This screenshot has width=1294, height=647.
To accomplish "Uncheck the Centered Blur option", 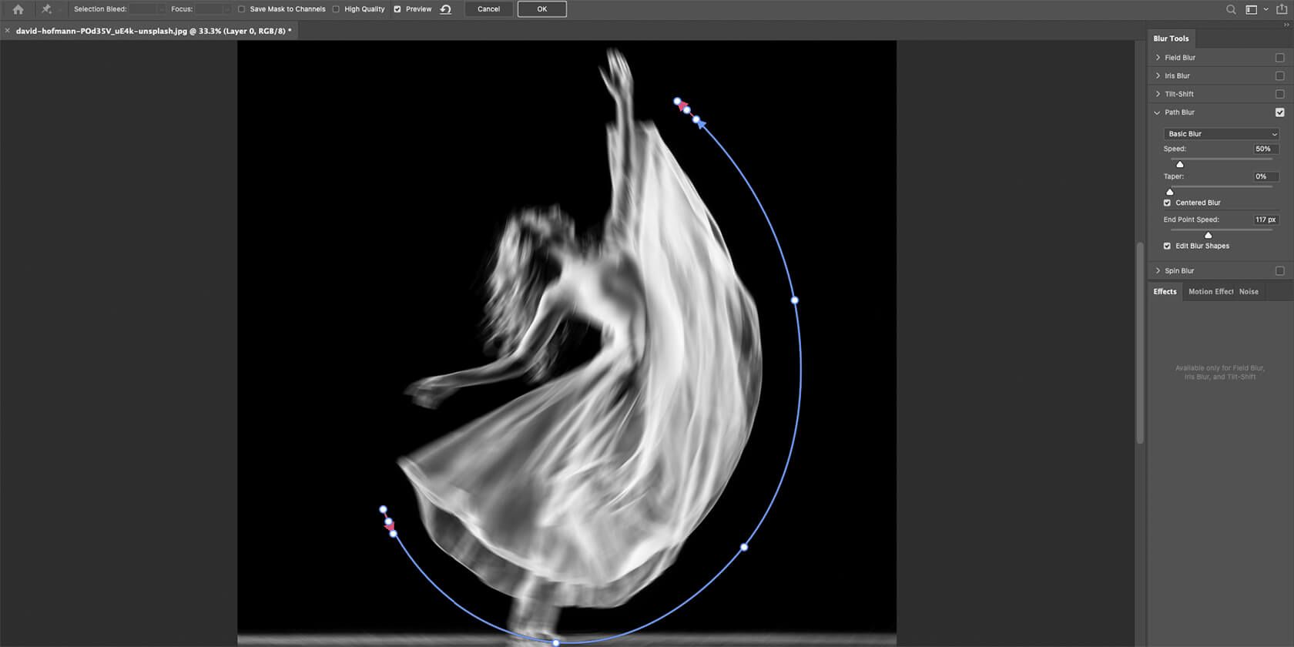I will tap(1167, 203).
